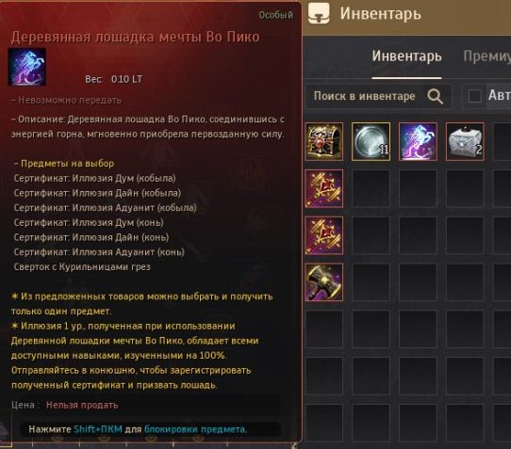
Task: Click the Авт label button
Action: click(x=499, y=96)
